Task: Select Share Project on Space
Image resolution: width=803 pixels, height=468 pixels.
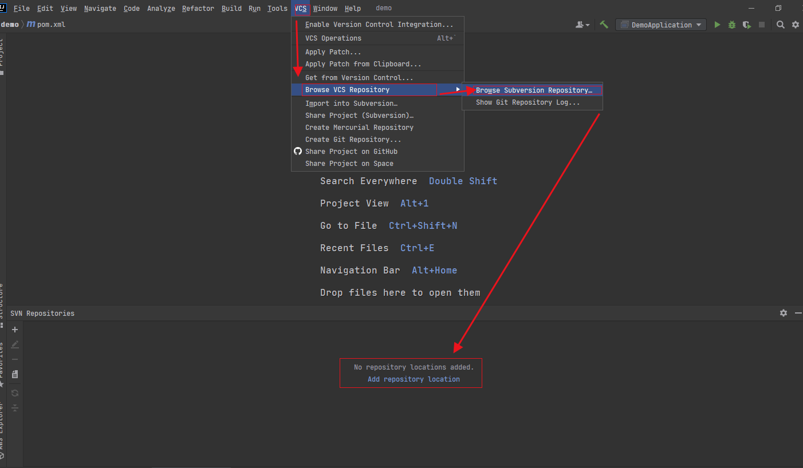Action: click(378, 164)
